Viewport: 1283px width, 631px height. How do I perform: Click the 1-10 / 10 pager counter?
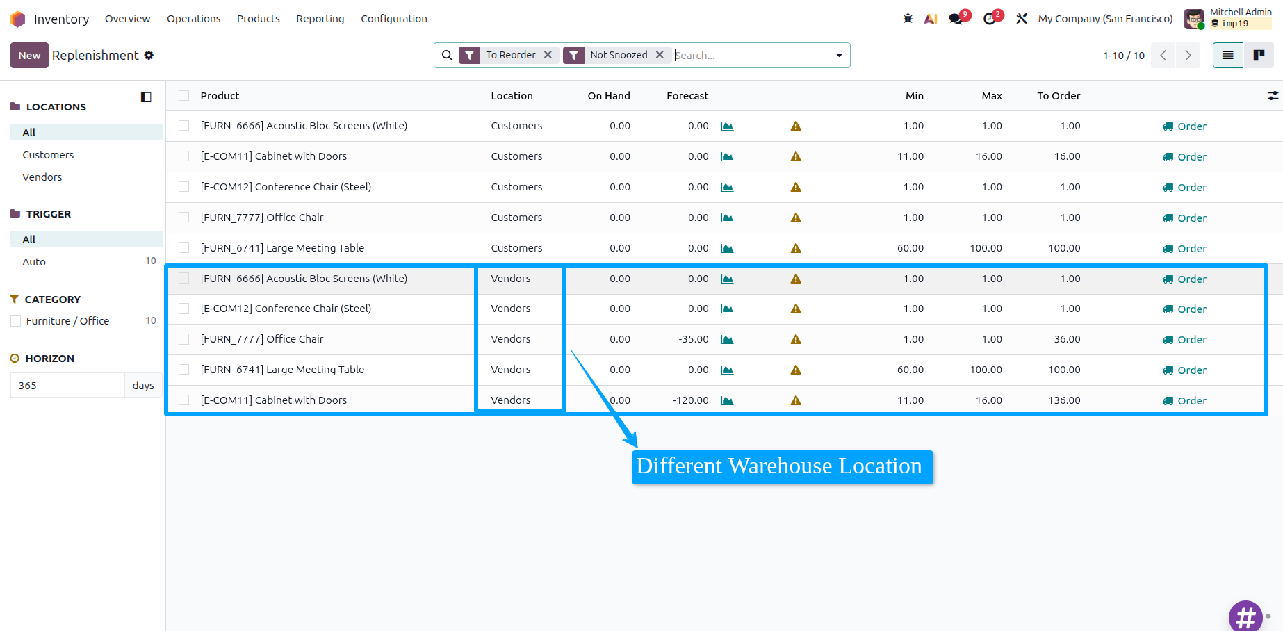click(1124, 56)
